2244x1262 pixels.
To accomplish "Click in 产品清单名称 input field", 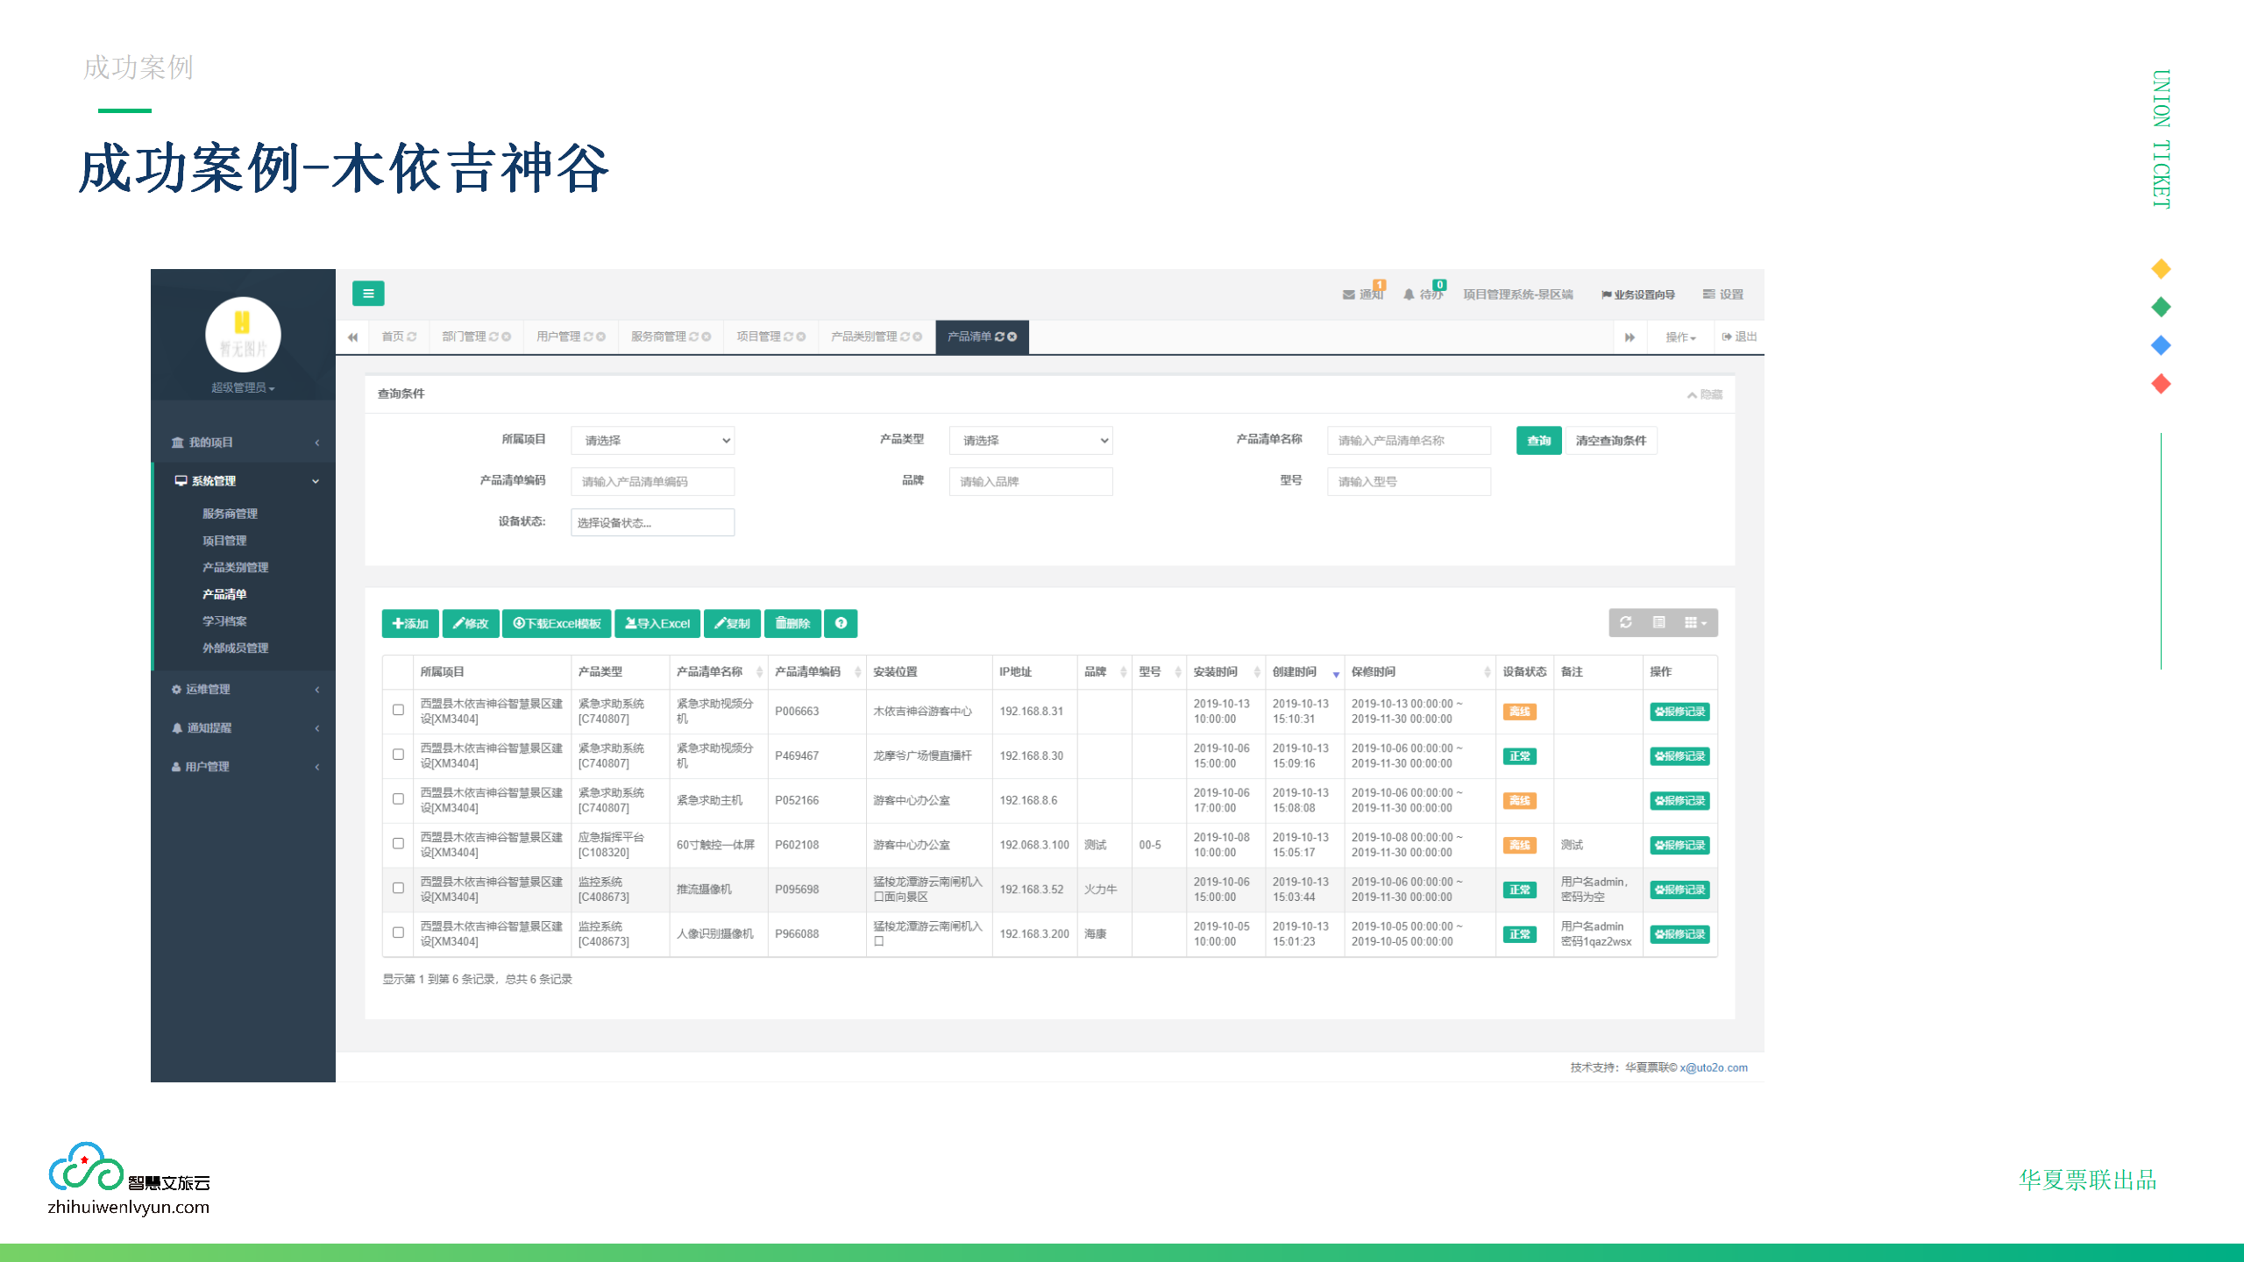I will [x=1409, y=440].
